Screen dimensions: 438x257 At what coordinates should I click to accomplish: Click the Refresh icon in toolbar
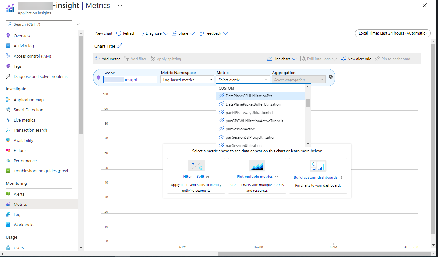click(119, 33)
